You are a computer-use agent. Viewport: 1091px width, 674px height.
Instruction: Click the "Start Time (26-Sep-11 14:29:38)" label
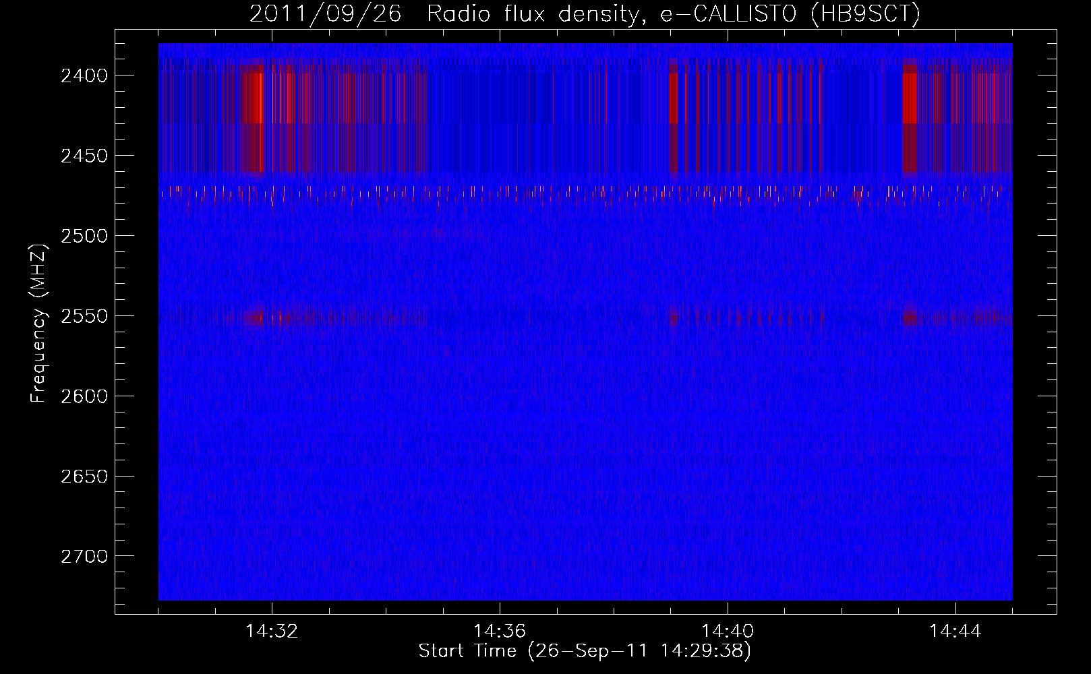585,651
